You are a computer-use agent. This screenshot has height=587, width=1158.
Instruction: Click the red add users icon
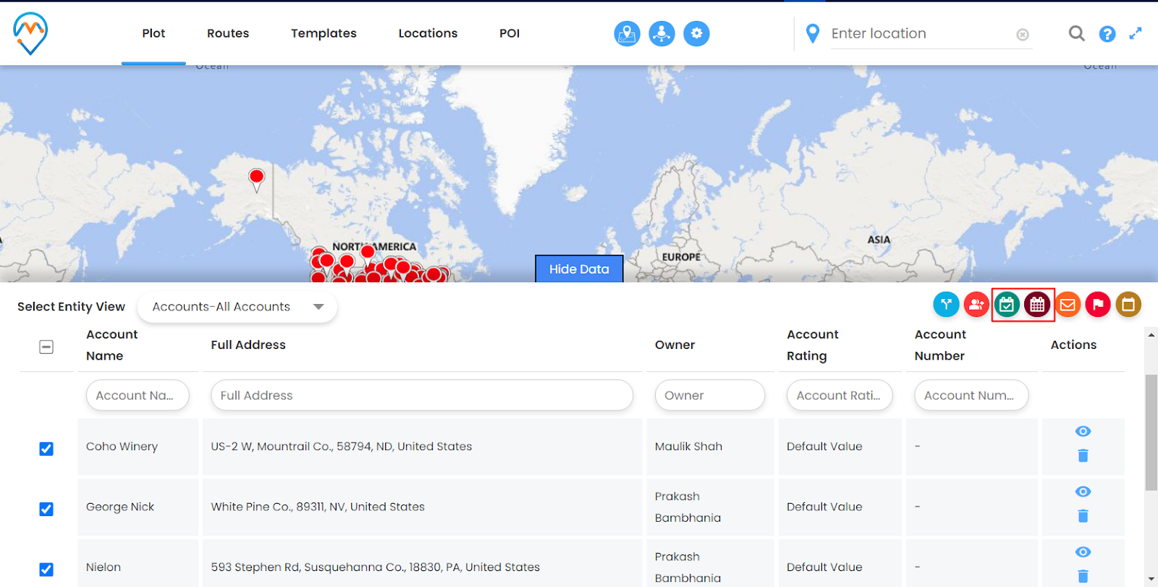(976, 305)
